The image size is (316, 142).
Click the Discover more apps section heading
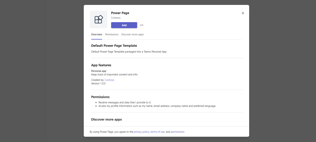tap(106, 120)
